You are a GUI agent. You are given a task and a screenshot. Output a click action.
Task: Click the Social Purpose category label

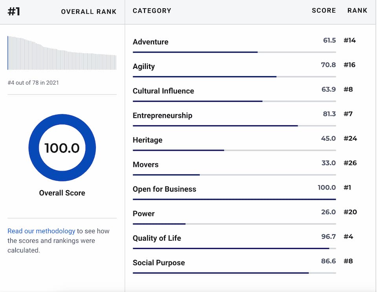pyautogui.click(x=159, y=263)
